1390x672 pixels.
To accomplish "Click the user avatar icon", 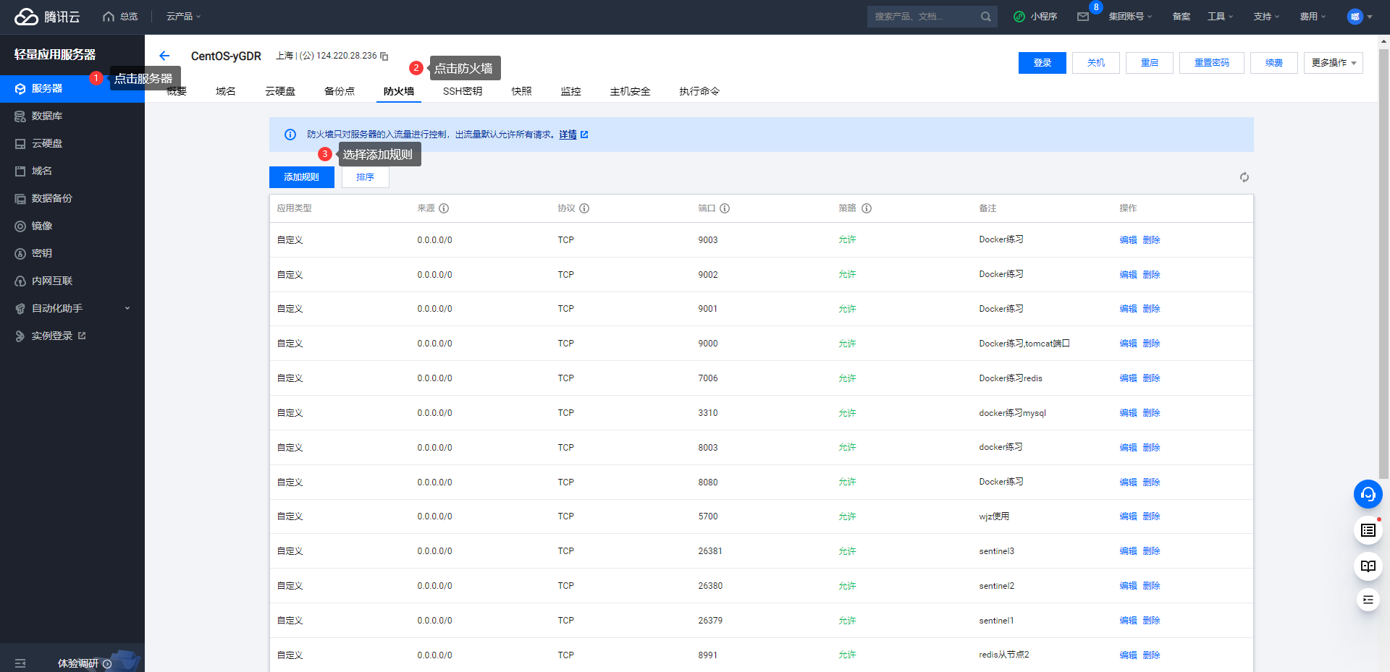I will (x=1355, y=17).
